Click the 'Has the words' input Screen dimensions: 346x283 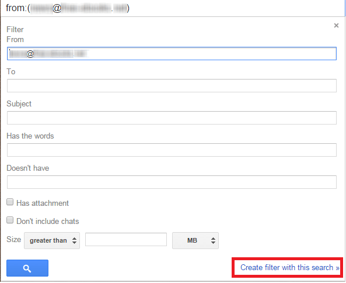(x=172, y=150)
